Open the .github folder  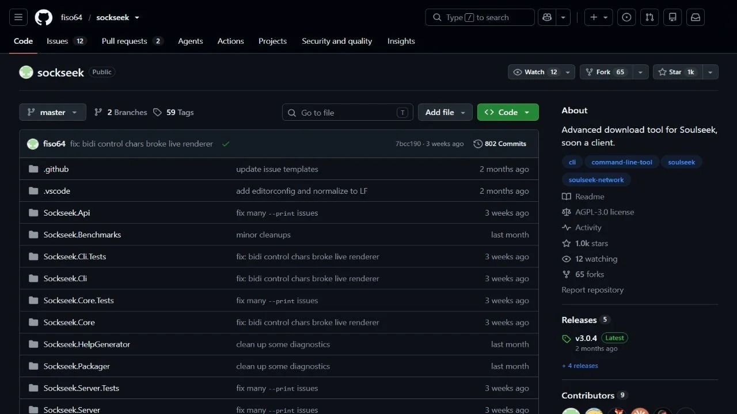point(56,169)
